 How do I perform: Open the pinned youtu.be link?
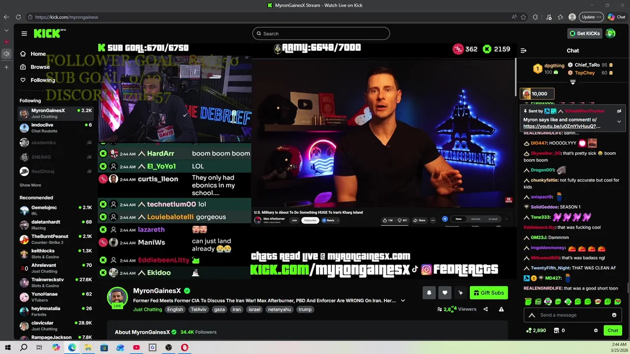pyautogui.click(x=562, y=126)
